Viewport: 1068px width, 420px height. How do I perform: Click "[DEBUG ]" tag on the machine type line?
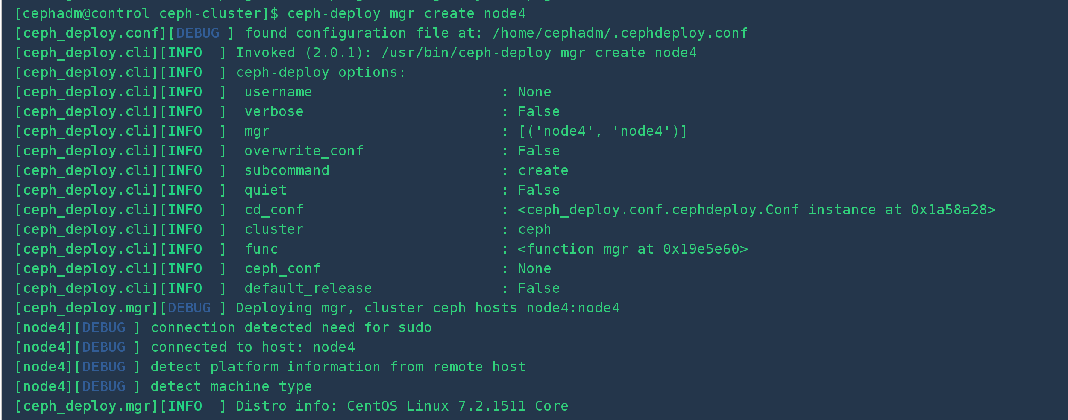108,387
